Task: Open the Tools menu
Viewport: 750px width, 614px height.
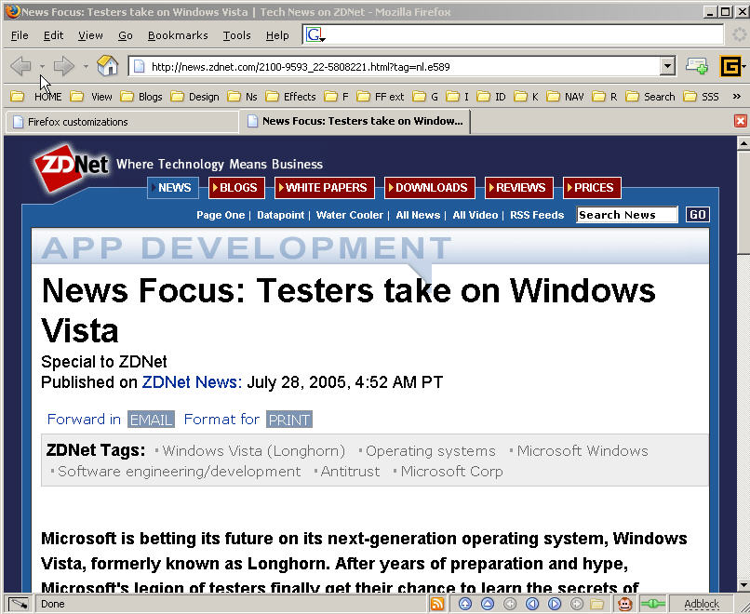Action: tap(236, 35)
